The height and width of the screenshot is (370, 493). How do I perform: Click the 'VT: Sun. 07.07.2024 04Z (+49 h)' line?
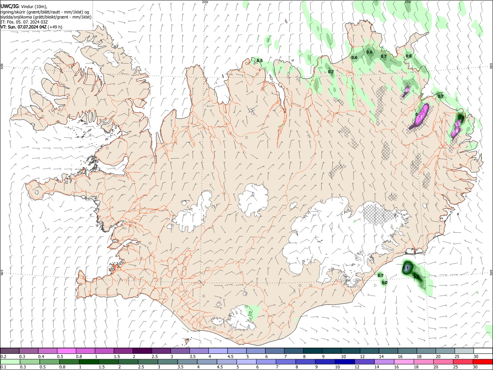31,27
